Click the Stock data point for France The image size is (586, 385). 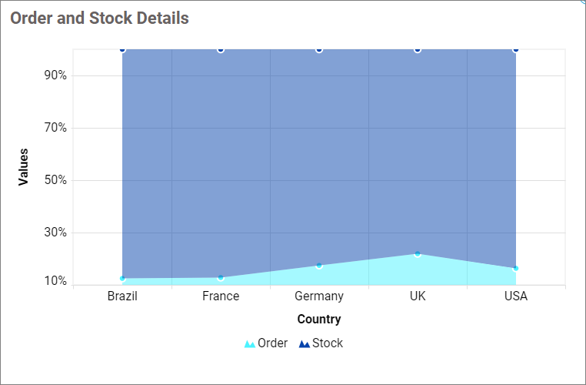pyautogui.click(x=221, y=49)
